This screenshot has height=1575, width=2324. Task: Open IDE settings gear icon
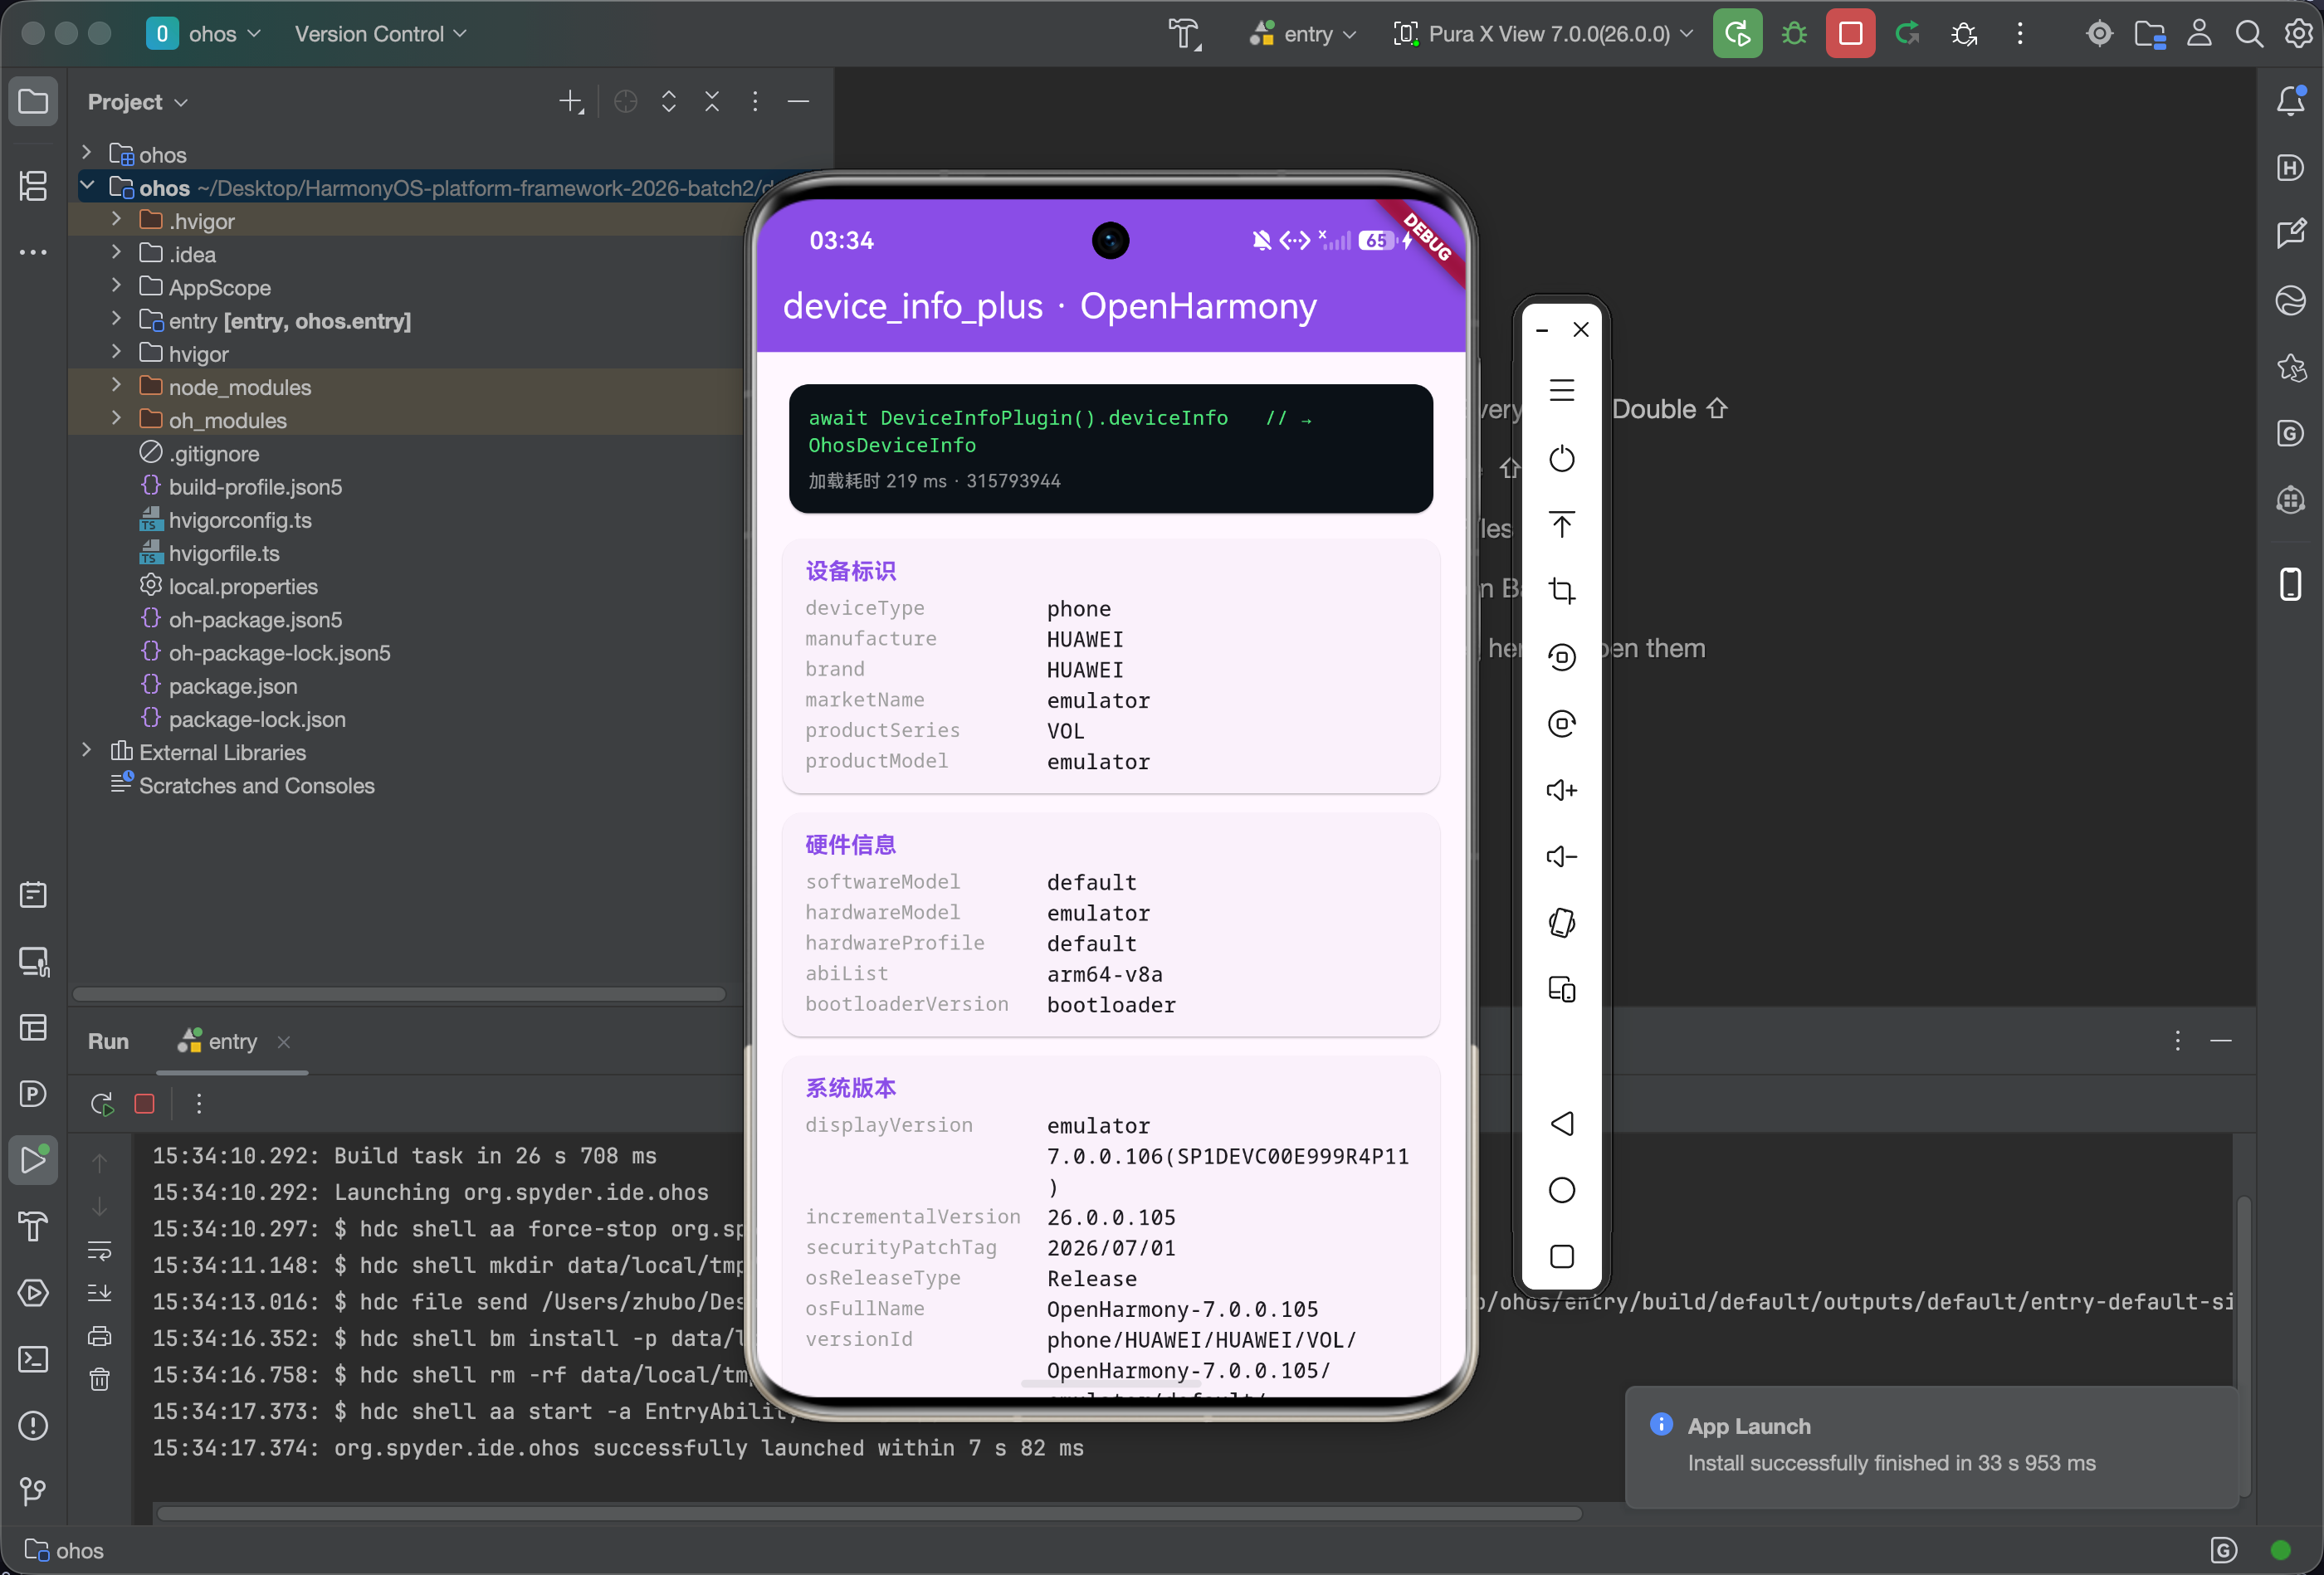pyautogui.click(x=2298, y=34)
